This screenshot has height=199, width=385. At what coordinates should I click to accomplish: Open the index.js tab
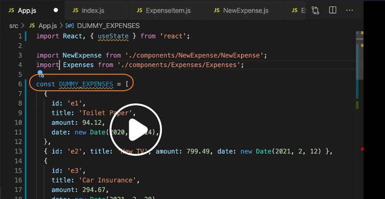point(96,10)
